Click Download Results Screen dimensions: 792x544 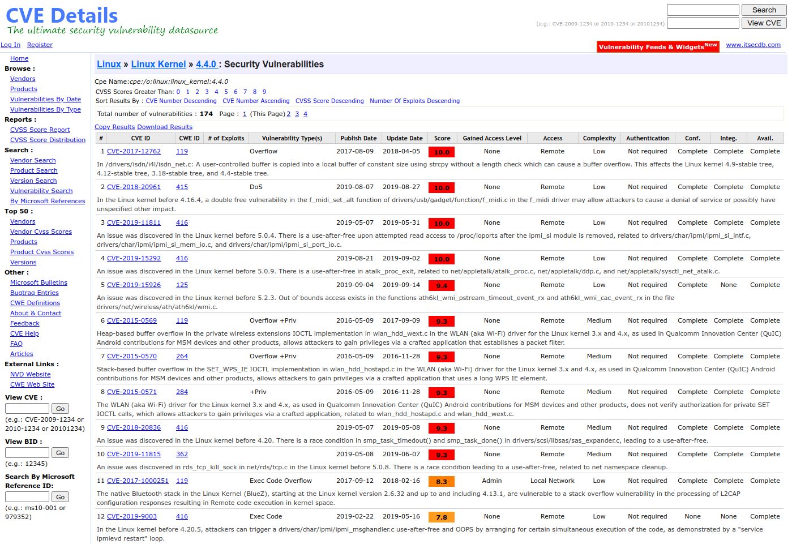coord(165,126)
